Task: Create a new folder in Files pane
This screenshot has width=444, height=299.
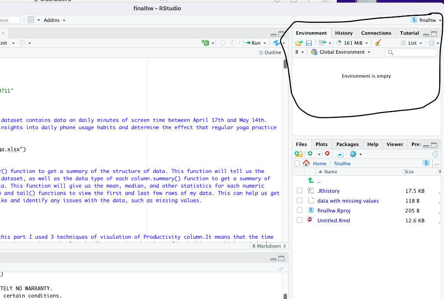Action: 298,154
